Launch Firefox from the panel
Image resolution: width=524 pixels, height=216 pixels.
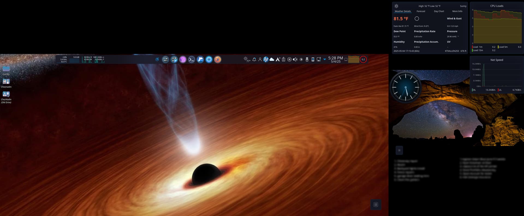tap(218, 59)
